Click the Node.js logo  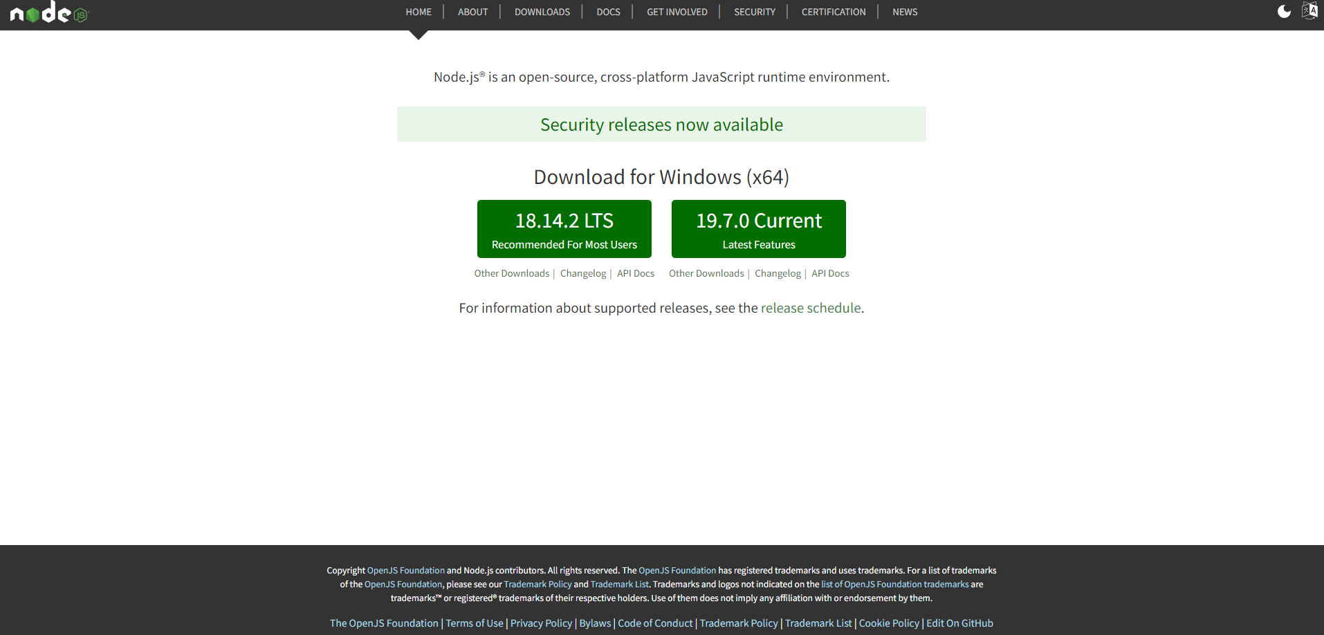(49, 12)
